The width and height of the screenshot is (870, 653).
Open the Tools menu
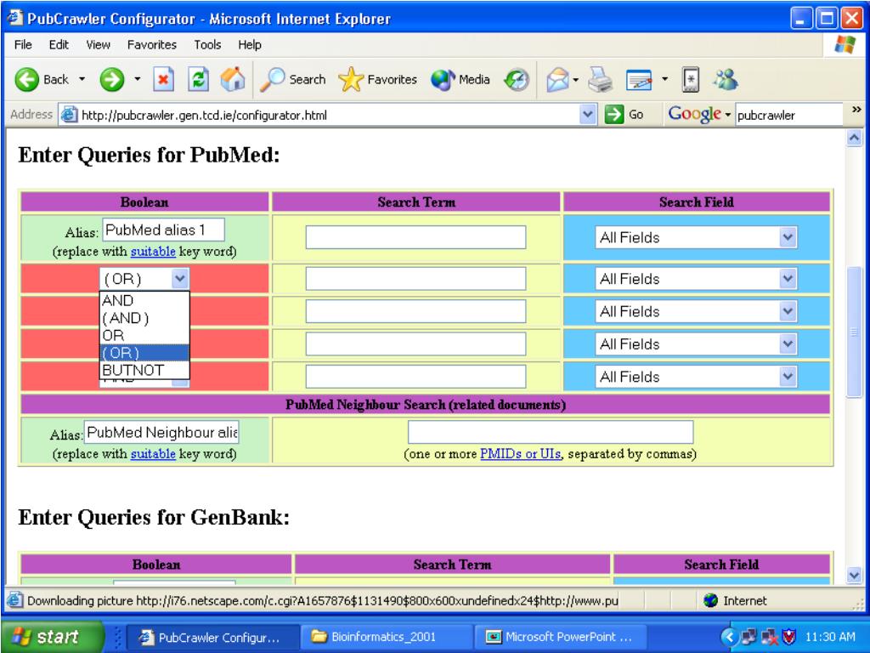coord(207,45)
